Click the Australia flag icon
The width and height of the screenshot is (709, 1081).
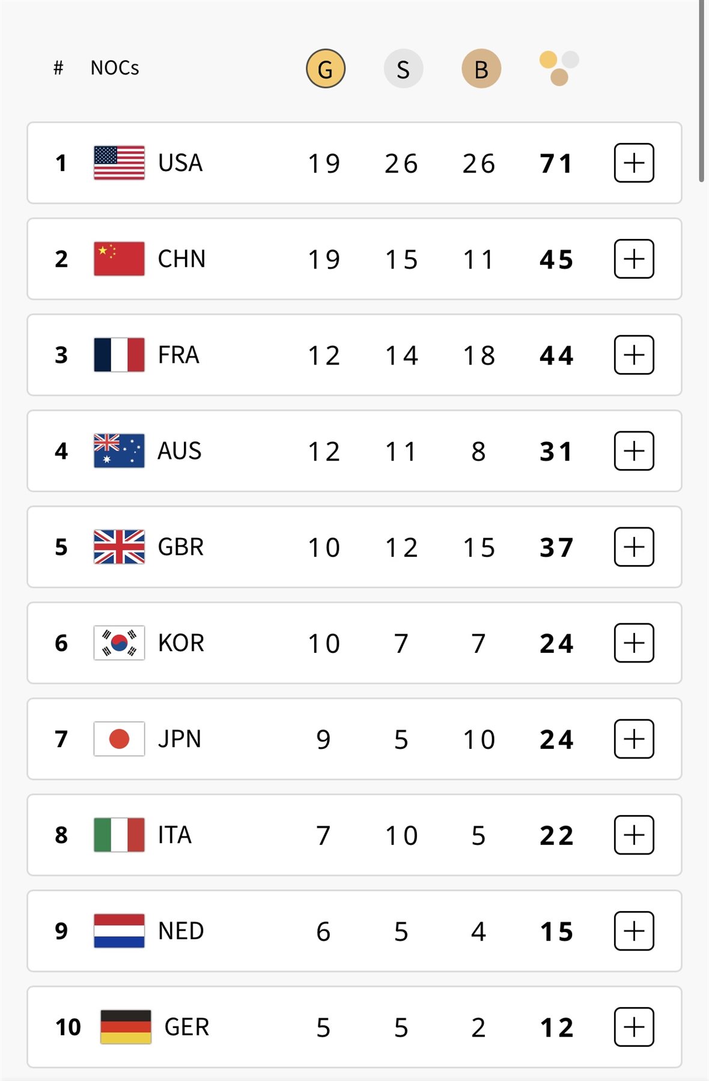119,450
